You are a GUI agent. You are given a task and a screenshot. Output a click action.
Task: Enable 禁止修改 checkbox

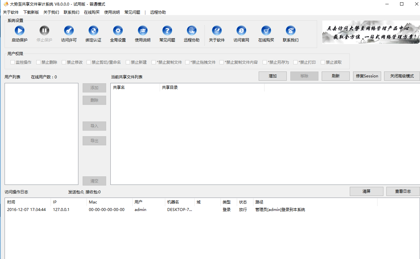(64, 62)
